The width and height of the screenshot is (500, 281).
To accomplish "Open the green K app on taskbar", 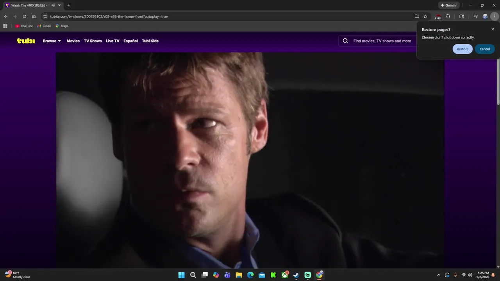I will click(x=273, y=275).
